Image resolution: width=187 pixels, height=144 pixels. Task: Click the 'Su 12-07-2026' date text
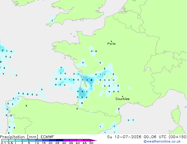click(x=124, y=137)
